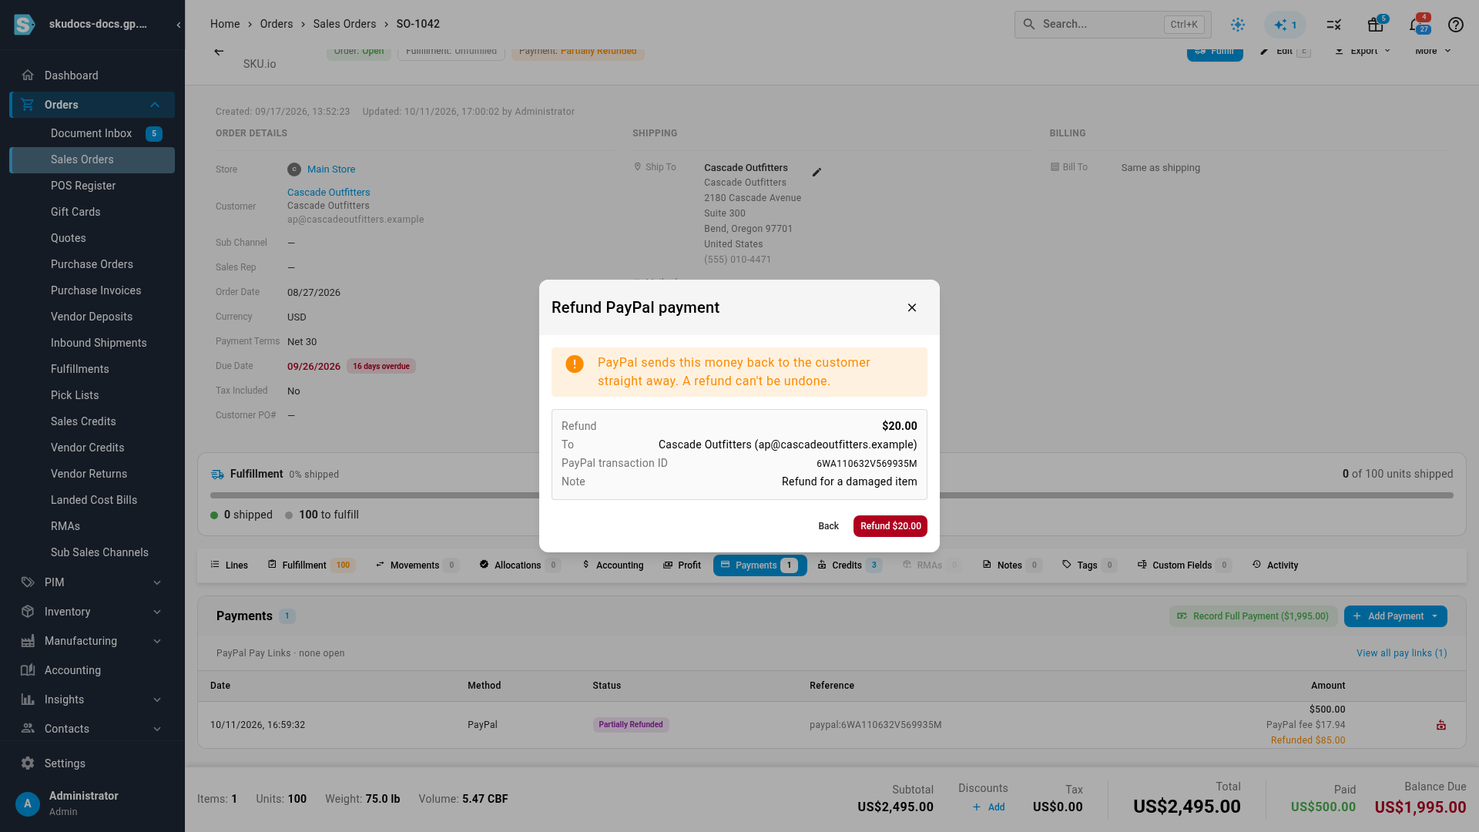1479x832 pixels.
Task: Open Vendor Deposits page
Action: click(x=92, y=317)
